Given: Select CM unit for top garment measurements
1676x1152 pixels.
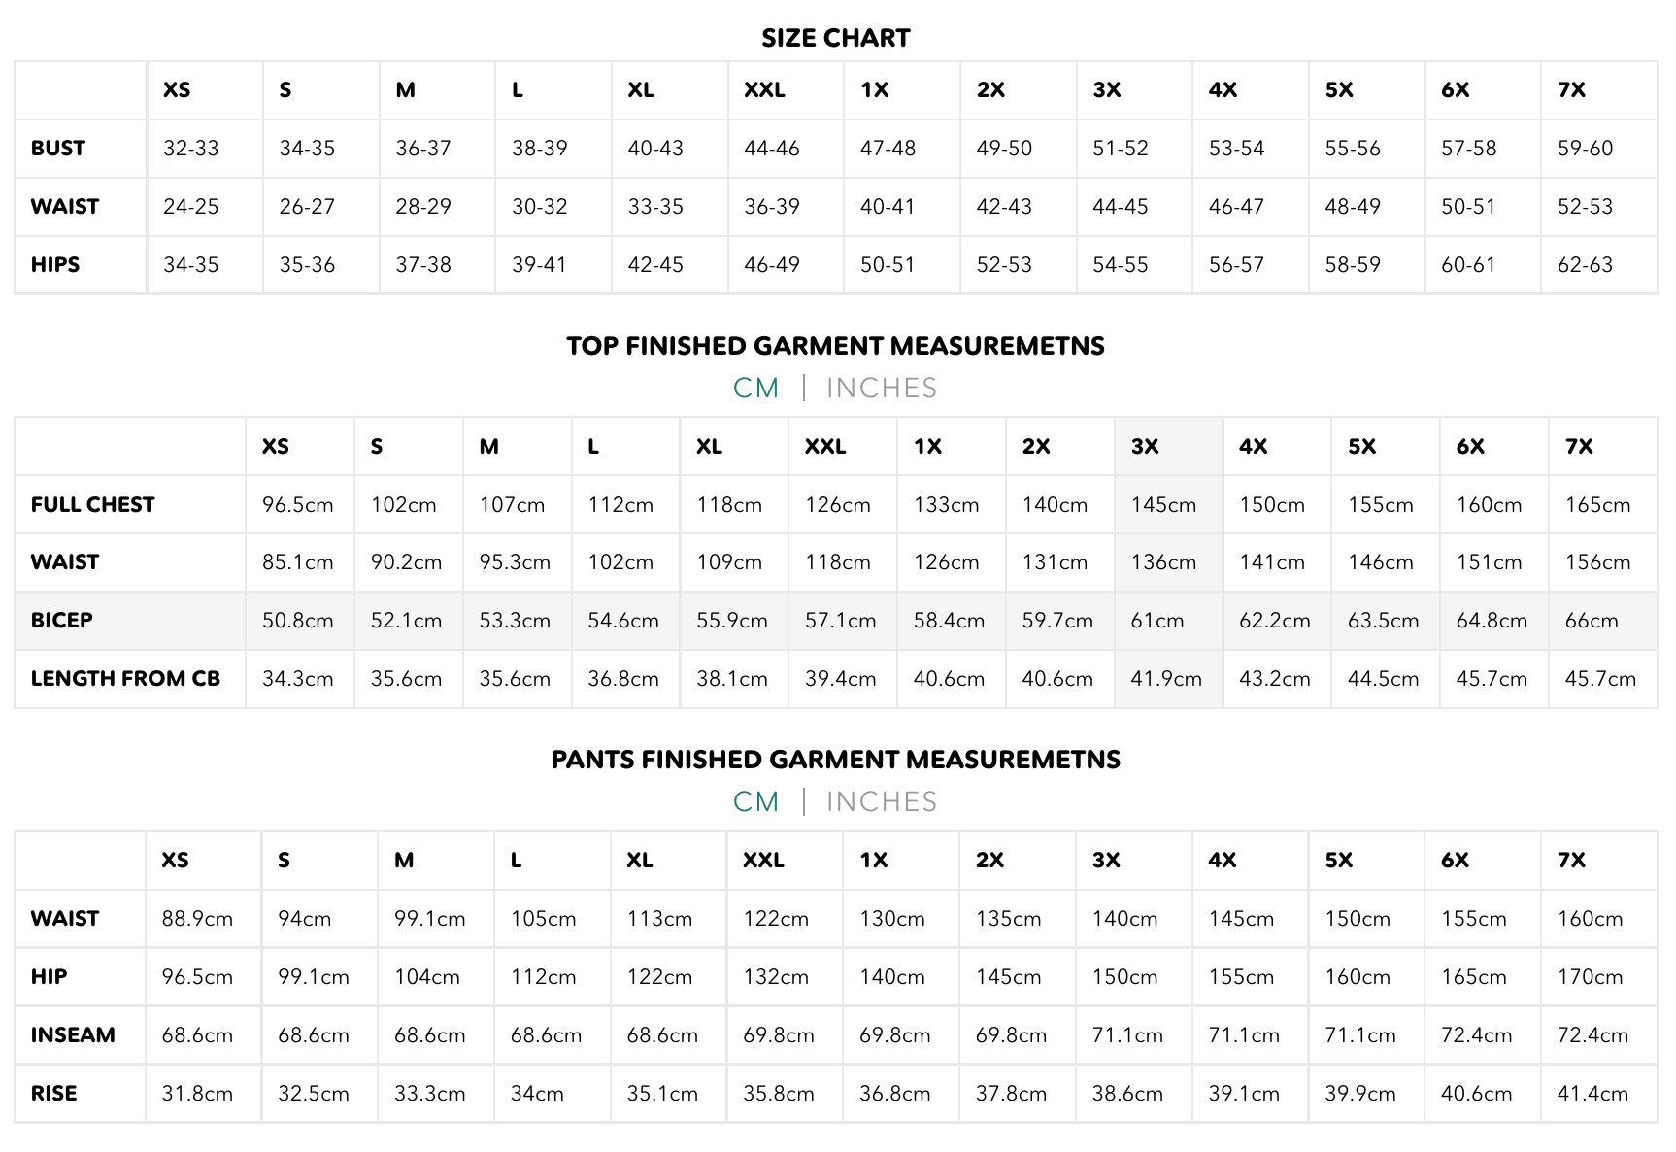Looking at the screenshot, I should 755,388.
